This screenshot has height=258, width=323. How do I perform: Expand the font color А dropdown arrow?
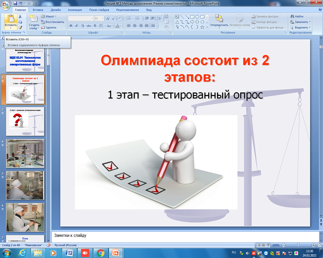[122, 26]
